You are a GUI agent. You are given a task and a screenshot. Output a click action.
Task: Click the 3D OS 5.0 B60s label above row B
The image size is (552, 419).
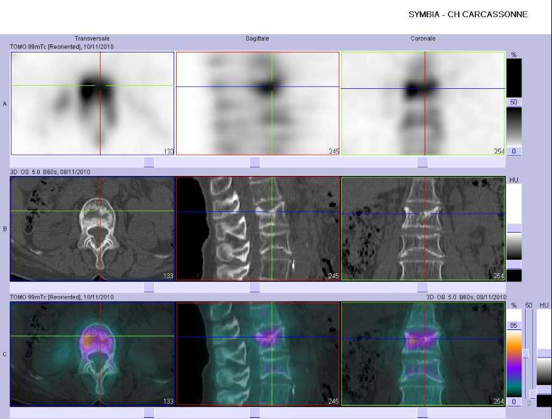tap(50, 172)
